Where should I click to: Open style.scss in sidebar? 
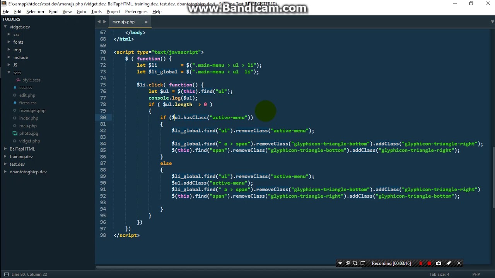31,80
